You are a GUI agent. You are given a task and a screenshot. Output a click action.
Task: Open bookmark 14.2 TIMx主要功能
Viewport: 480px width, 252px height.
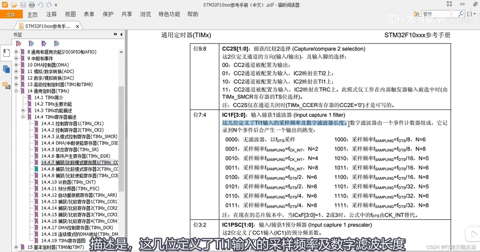53,104
